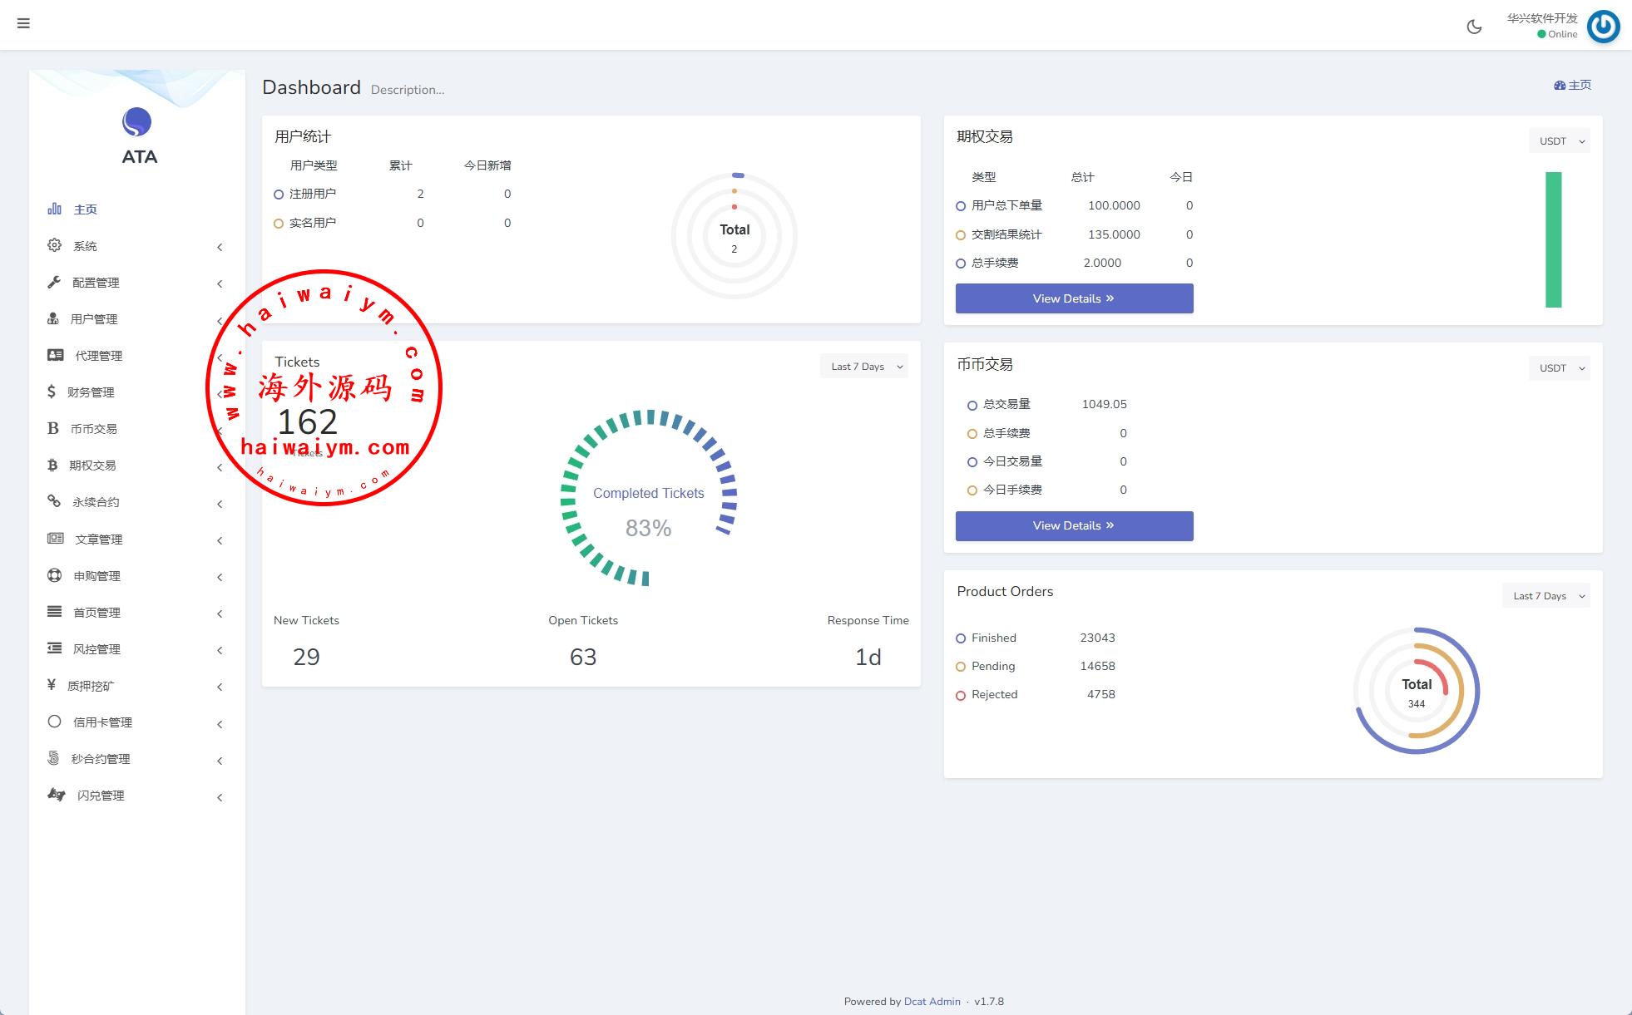
Task: Open the Tickets Last 7 Days dropdown
Action: coord(863,367)
